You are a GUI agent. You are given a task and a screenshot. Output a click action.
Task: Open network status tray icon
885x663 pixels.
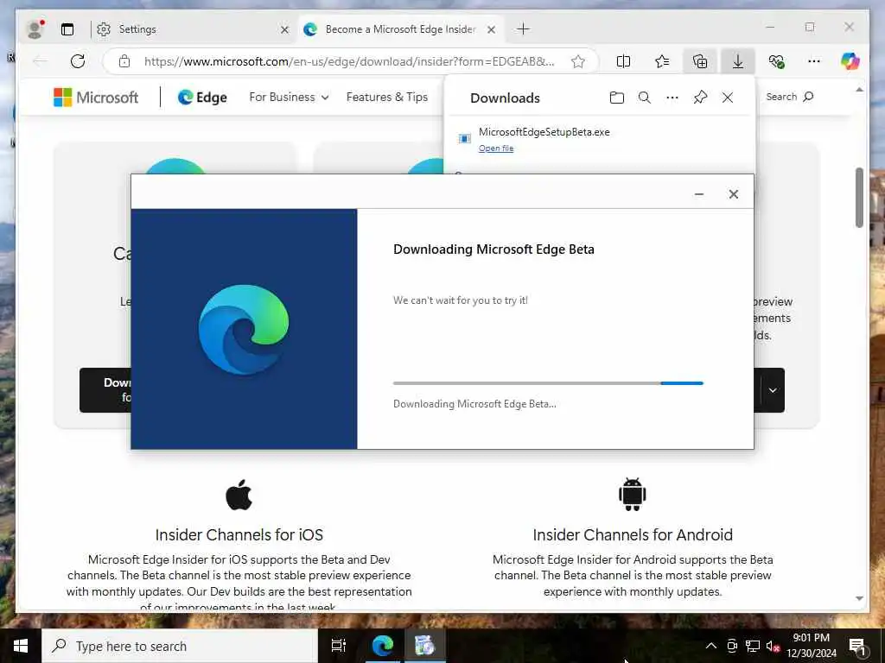[x=753, y=646]
